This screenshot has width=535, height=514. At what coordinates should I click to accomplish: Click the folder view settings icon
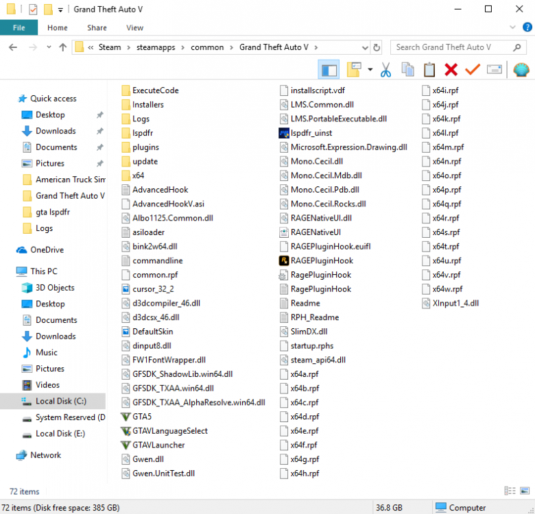tap(354, 69)
